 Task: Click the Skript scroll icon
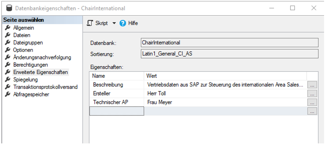[90, 23]
